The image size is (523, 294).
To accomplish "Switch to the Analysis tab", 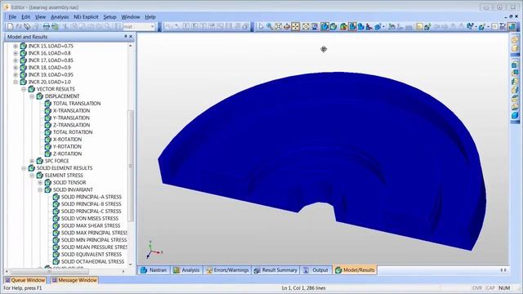I will pyautogui.click(x=186, y=270).
